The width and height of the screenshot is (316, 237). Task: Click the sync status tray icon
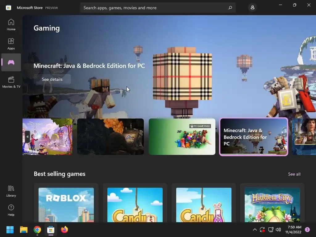(x=262, y=230)
